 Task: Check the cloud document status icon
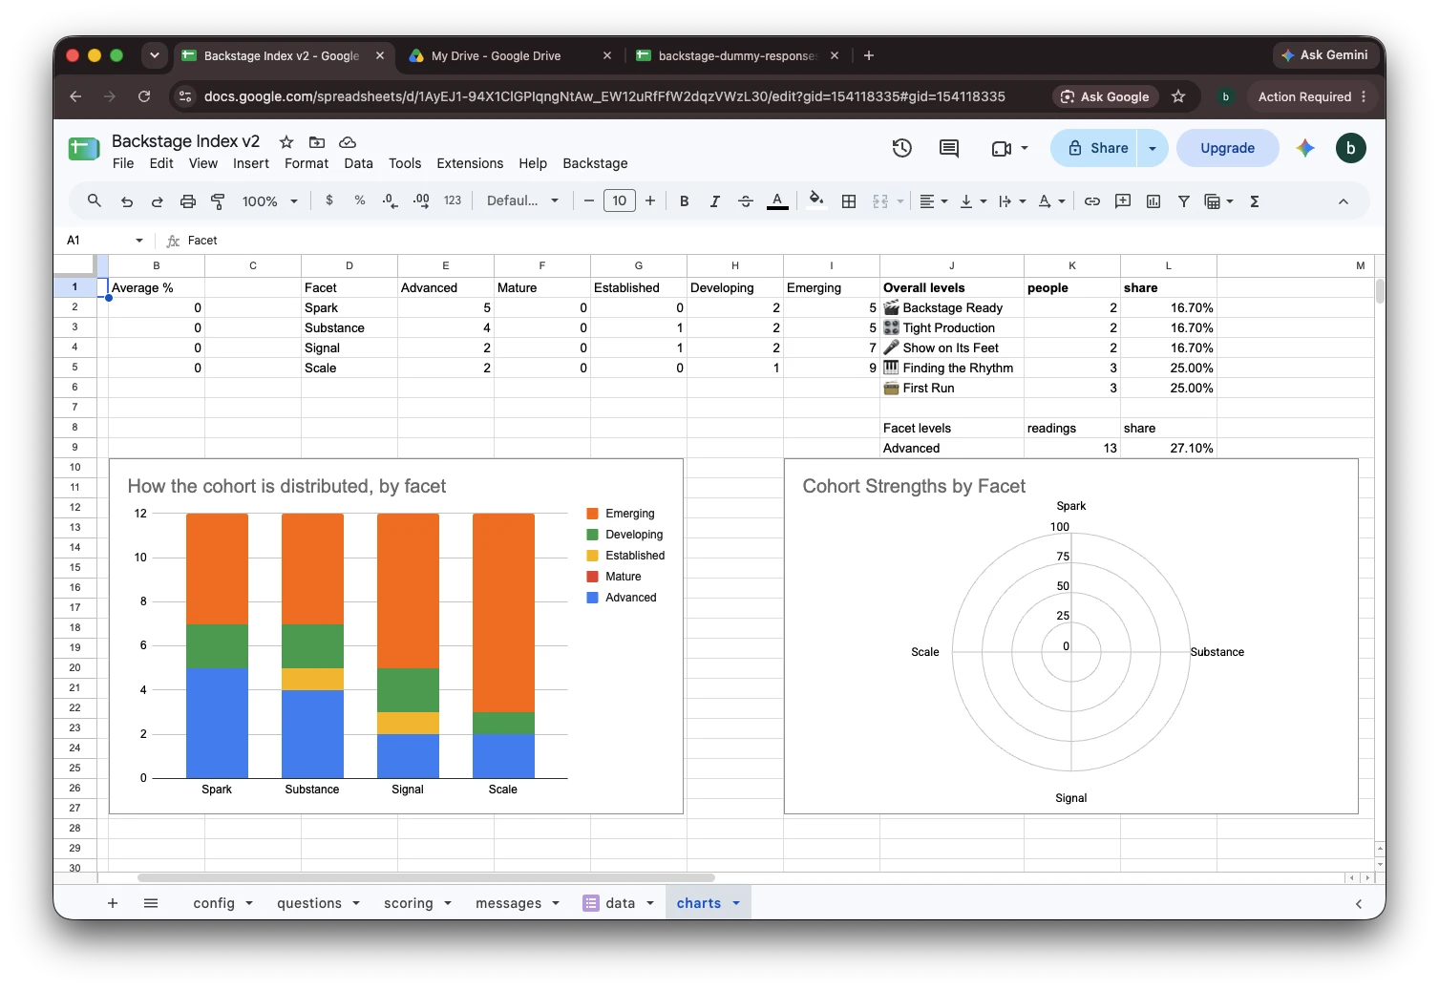(348, 141)
